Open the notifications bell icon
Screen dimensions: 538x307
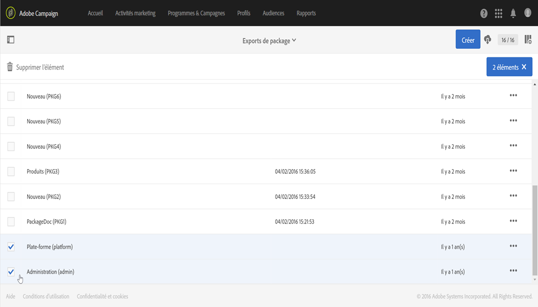coord(513,13)
